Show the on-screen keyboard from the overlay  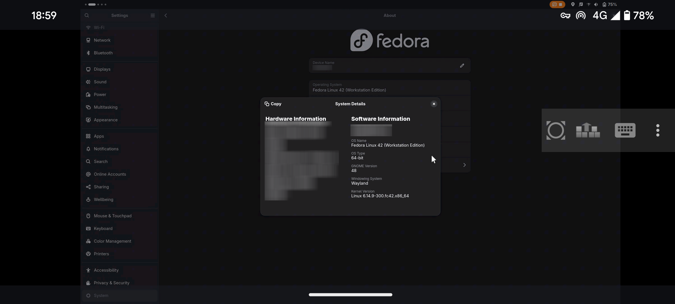(x=625, y=130)
